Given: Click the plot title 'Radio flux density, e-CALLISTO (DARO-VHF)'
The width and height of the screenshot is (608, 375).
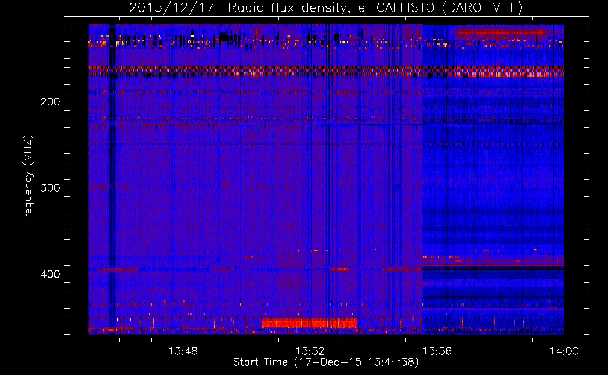Looking at the screenshot, I should tap(375, 7).
